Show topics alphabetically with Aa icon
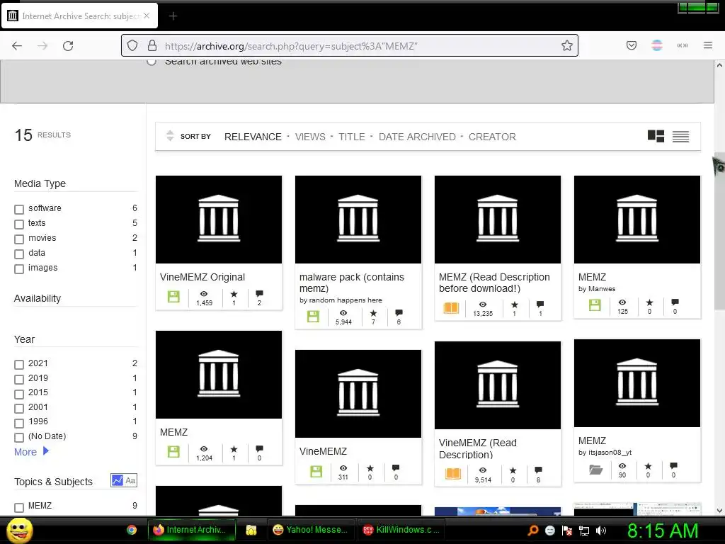Viewport: 725px width, 544px height. (130, 480)
